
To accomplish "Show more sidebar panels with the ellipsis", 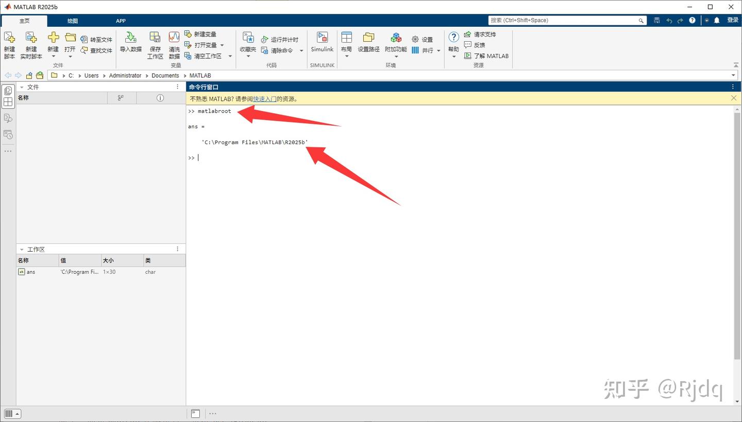I will [x=8, y=151].
